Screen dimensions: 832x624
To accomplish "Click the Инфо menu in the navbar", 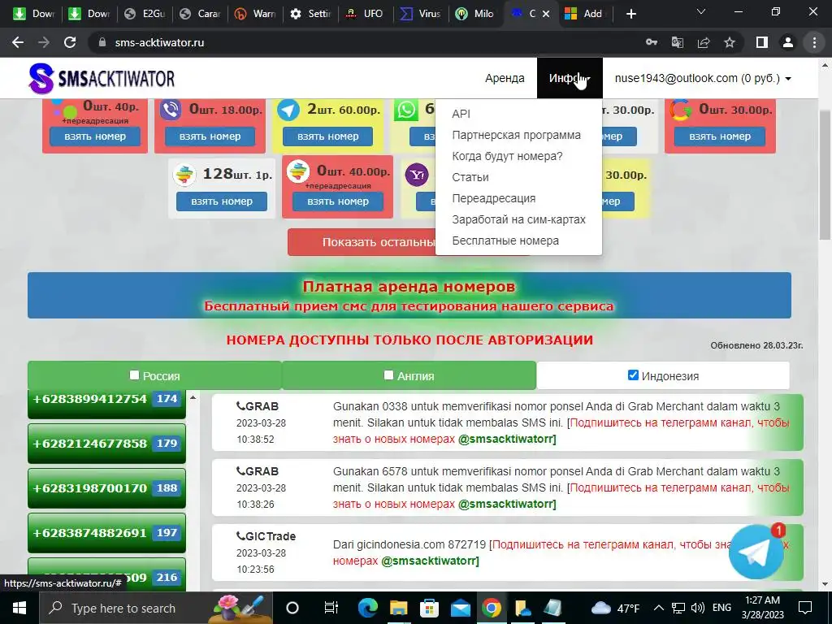I will (x=570, y=78).
